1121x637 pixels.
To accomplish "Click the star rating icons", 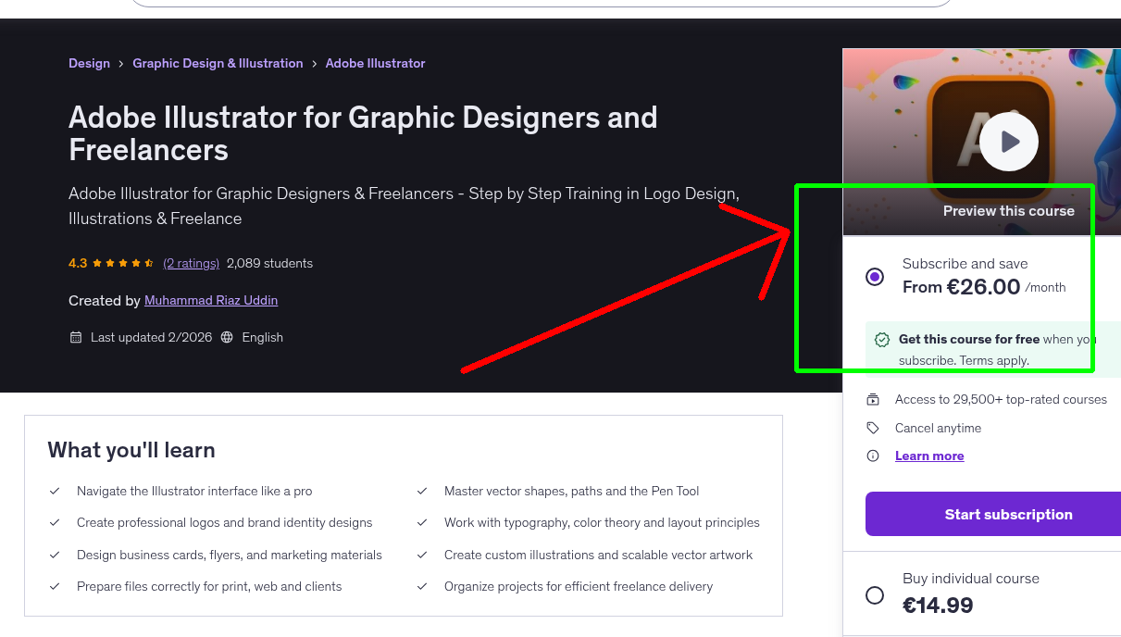I will tap(123, 263).
